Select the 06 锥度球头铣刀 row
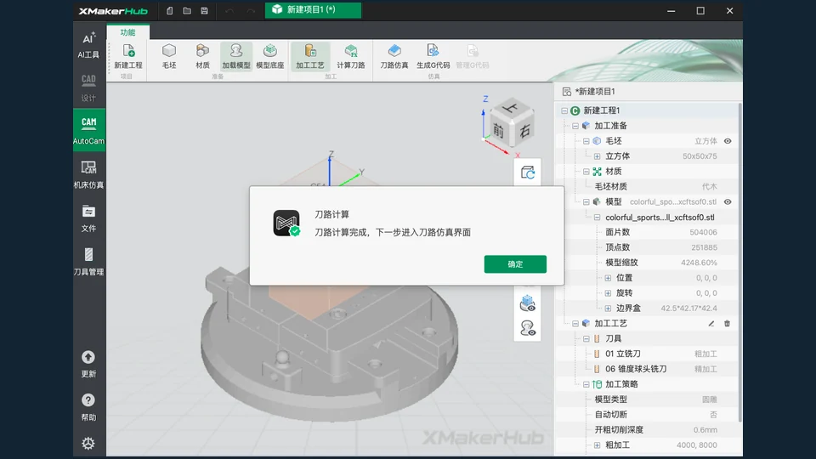Screen dimensions: 816x459 coord(648,369)
